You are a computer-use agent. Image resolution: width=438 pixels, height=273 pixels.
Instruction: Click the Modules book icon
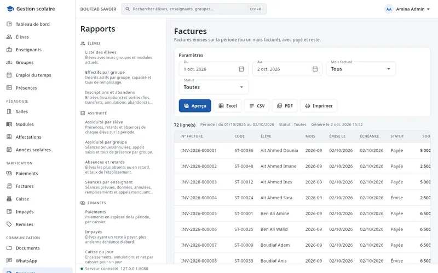(9, 124)
